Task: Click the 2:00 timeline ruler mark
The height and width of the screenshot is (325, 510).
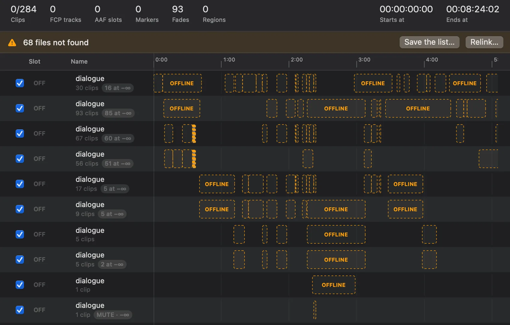Action: (297, 60)
